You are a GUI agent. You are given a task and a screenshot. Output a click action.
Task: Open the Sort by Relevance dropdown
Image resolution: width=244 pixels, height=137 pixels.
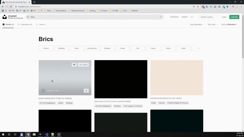(230, 24)
